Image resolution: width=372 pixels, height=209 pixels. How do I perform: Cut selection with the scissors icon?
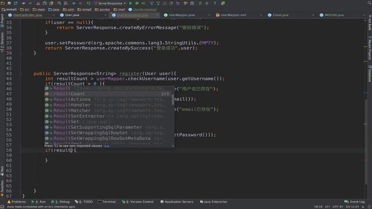point(38,3)
